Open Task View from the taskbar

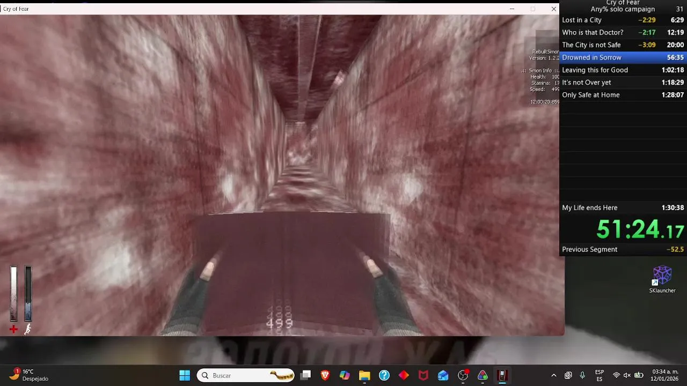coord(305,375)
